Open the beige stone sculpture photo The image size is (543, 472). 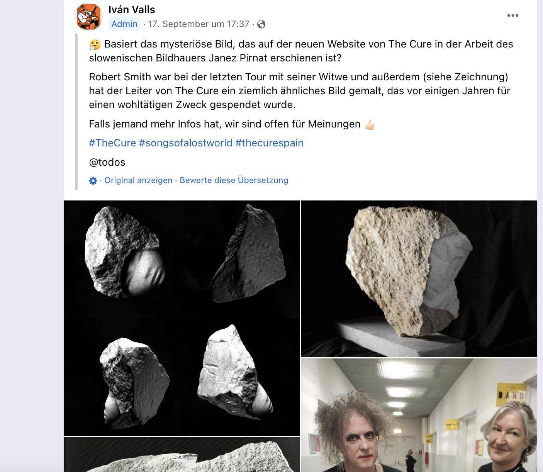point(419,279)
